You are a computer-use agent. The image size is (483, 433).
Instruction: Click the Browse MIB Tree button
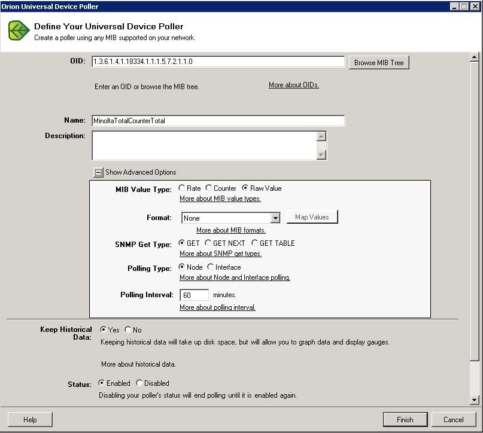[x=379, y=63]
